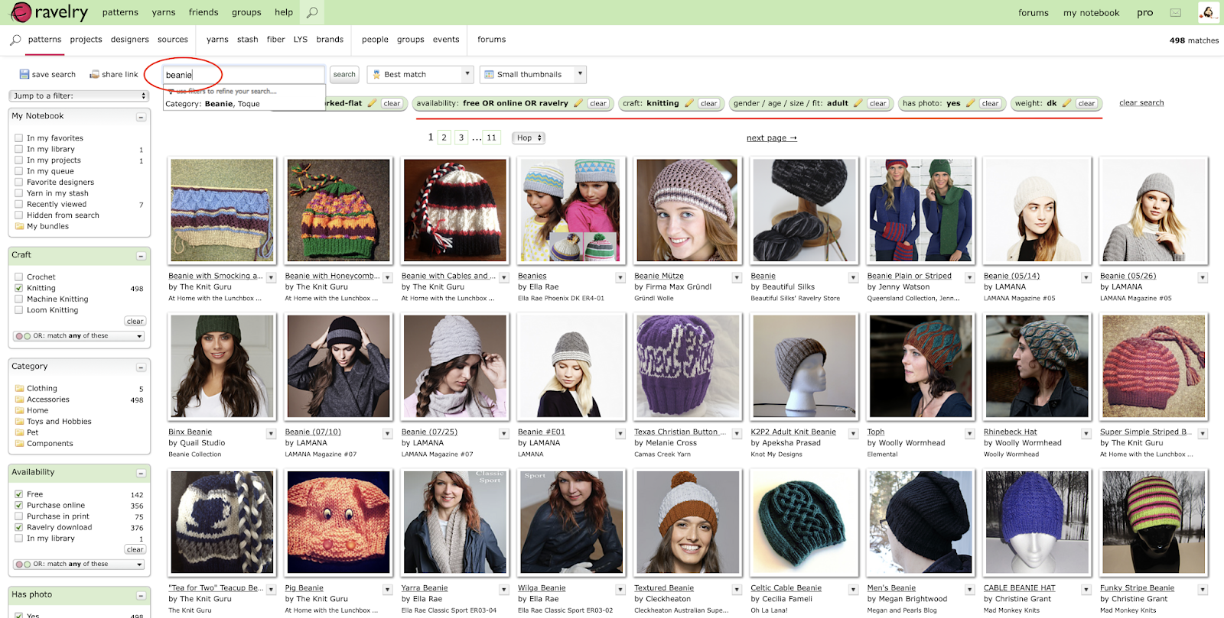Uncheck the Free availability checkbox

coord(19,494)
